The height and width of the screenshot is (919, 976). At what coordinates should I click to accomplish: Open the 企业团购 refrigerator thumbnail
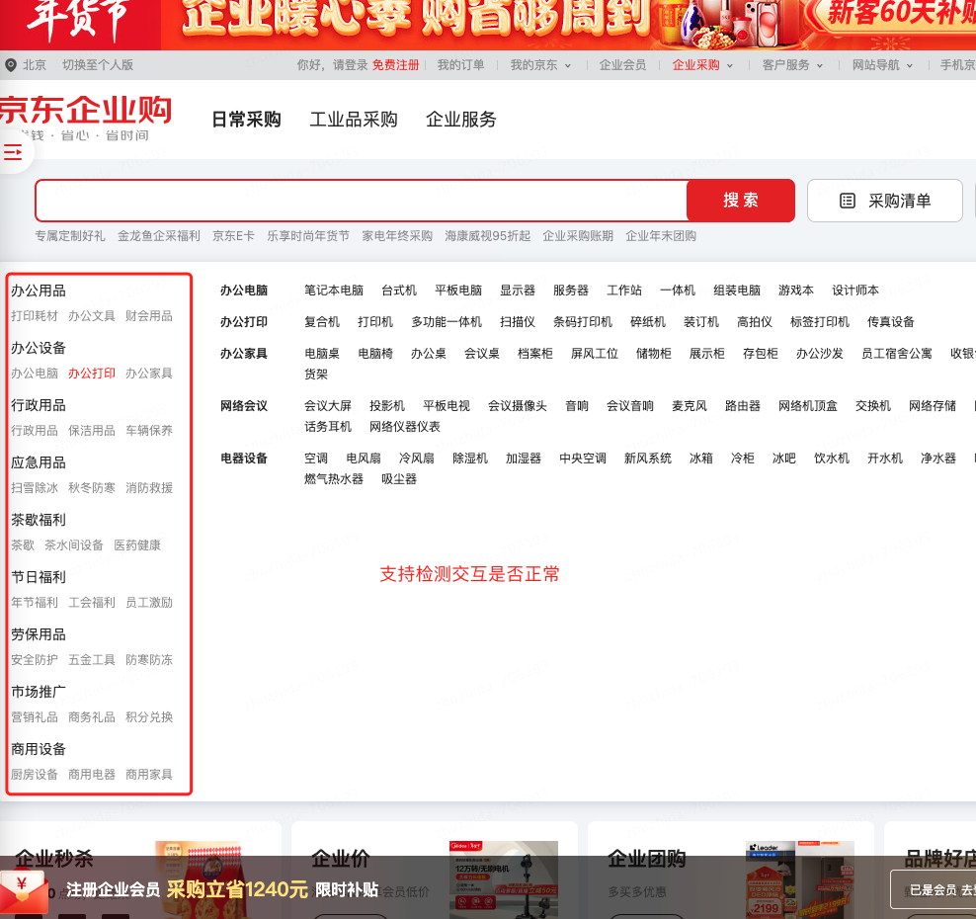[800, 879]
